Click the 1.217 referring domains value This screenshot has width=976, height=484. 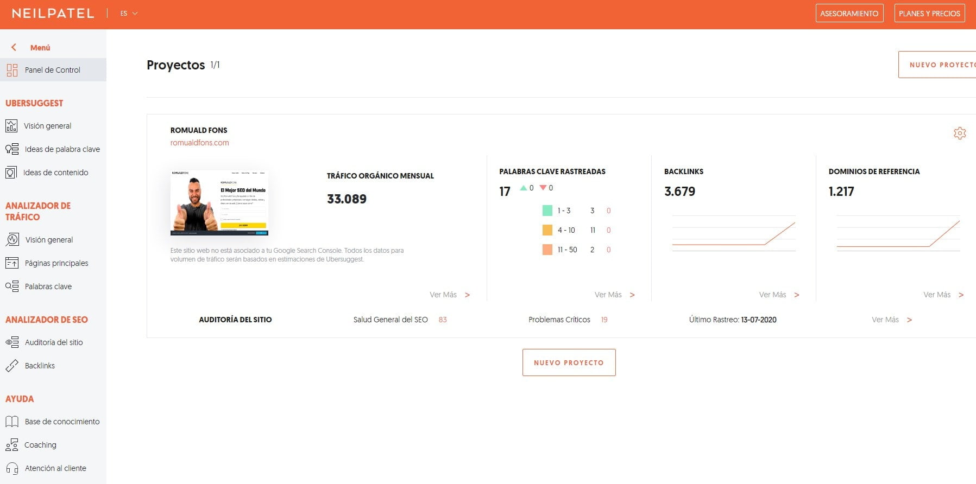[x=841, y=192]
